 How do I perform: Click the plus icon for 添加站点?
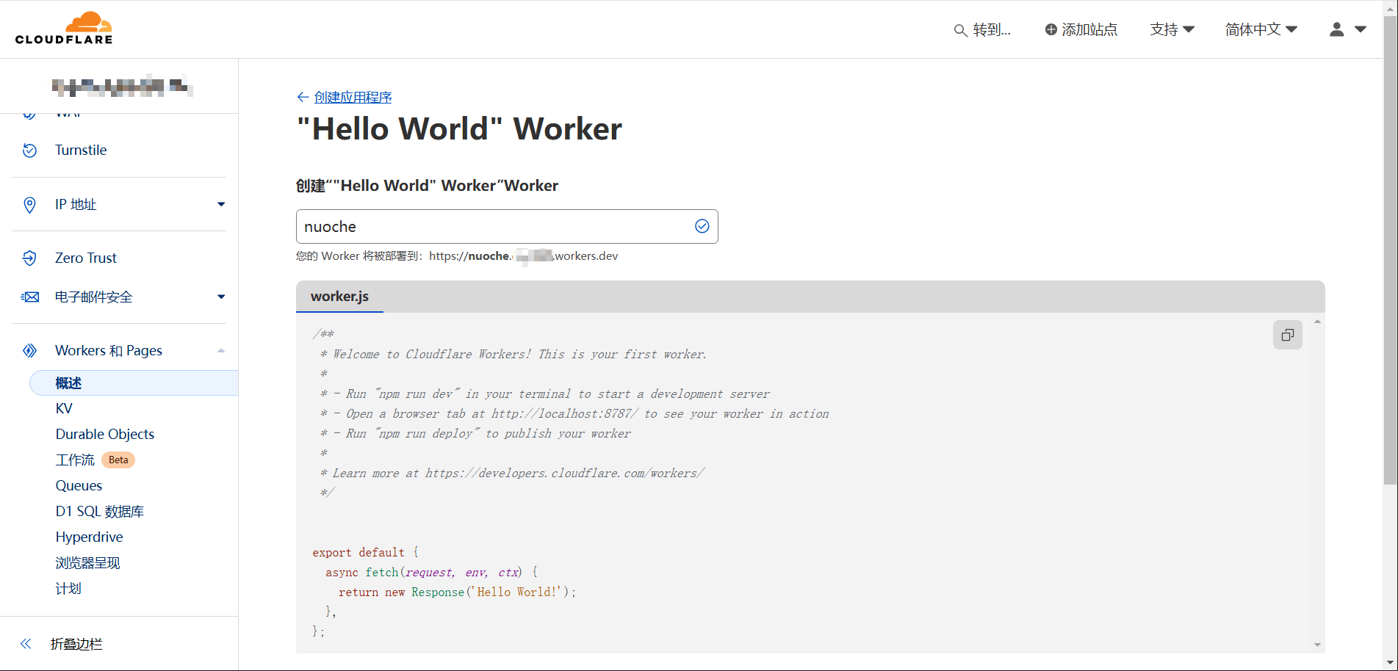pos(1051,29)
